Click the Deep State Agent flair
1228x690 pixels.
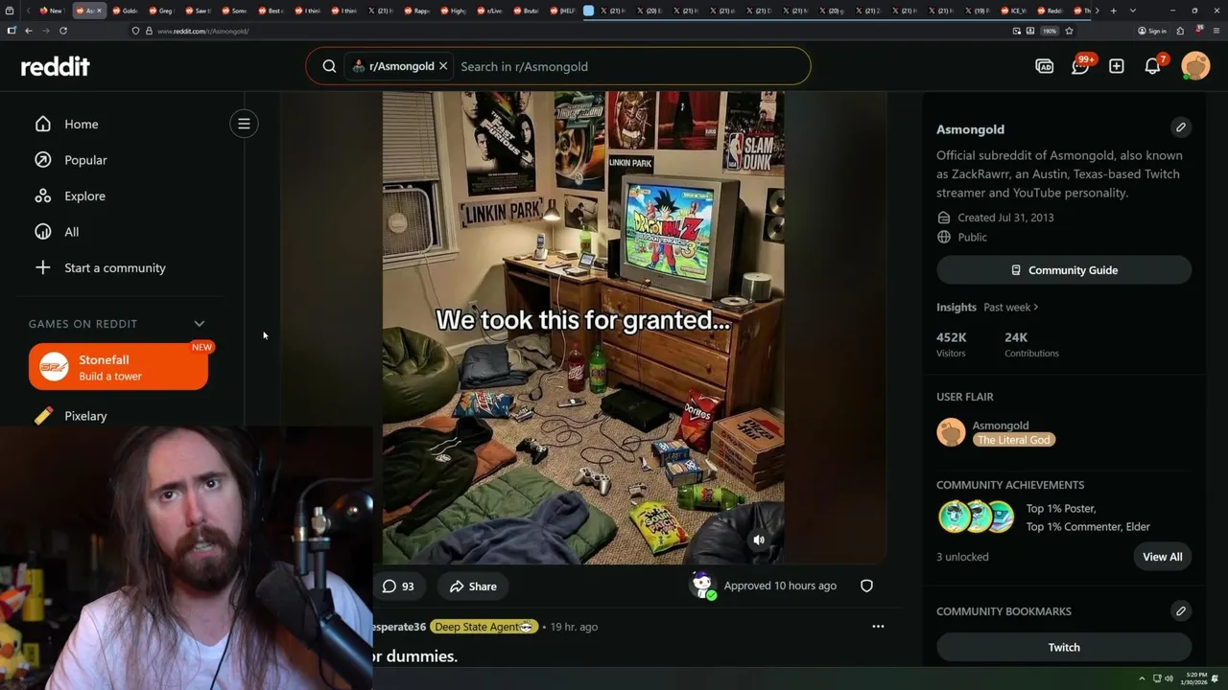point(484,627)
